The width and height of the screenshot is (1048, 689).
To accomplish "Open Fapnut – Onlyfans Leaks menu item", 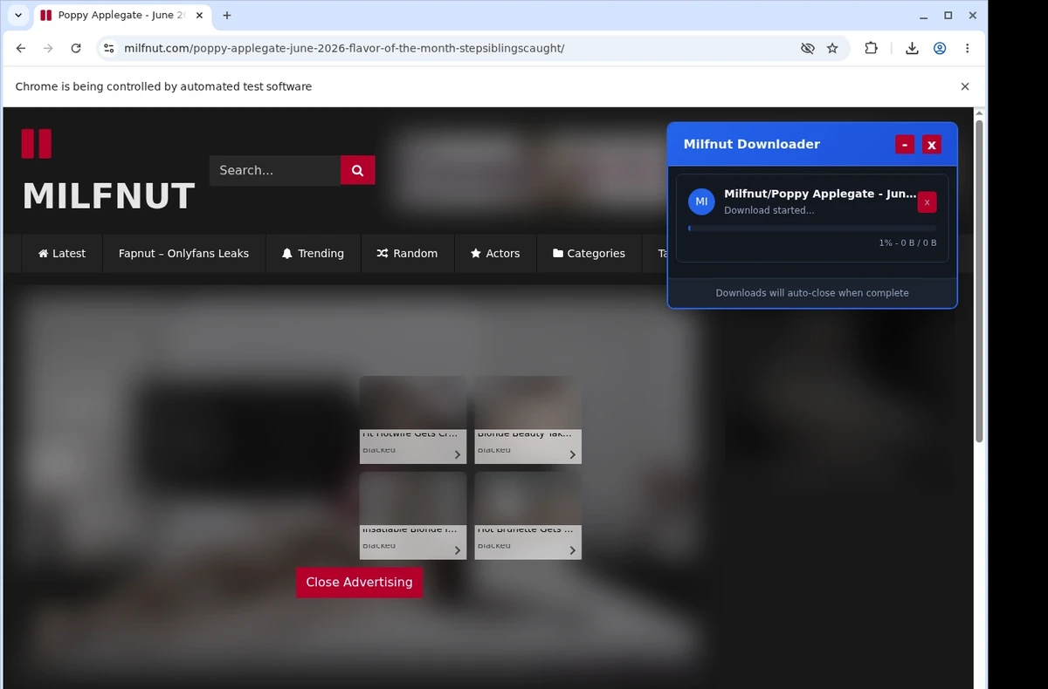I will (x=183, y=253).
